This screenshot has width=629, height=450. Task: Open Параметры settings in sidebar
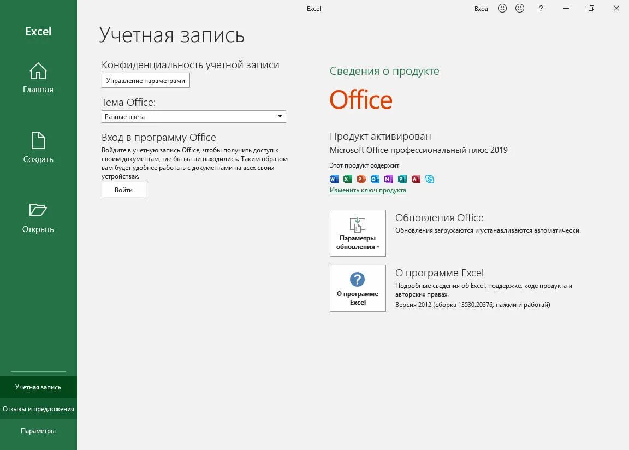pos(39,431)
